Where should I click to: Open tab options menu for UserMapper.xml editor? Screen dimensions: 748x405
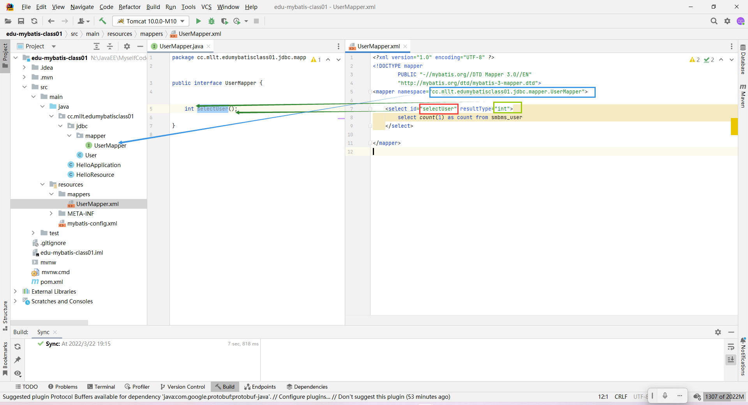click(x=731, y=46)
